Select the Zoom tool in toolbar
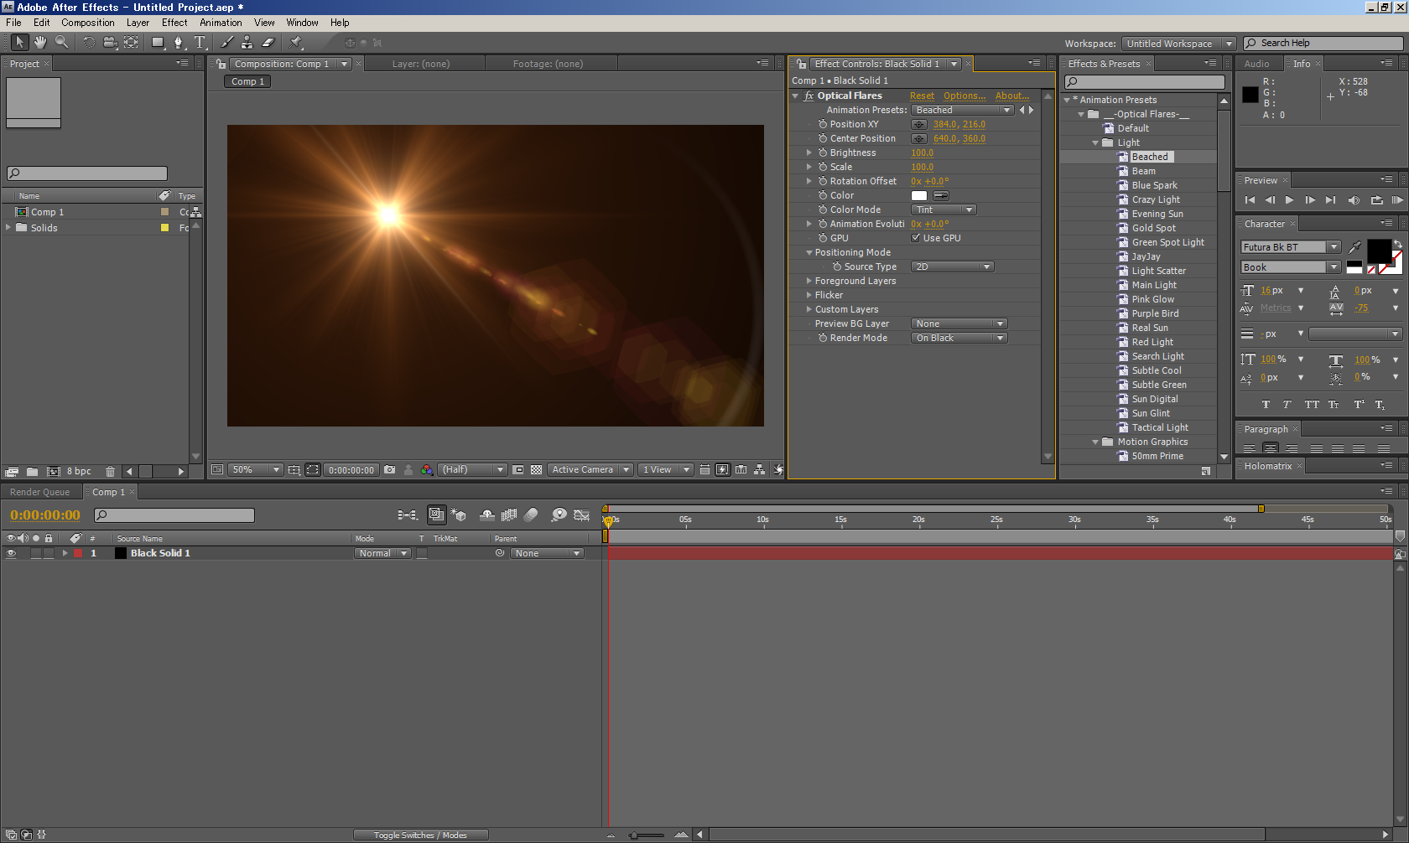The height and width of the screenshot is (843, 1409). [x=62, y=42]
